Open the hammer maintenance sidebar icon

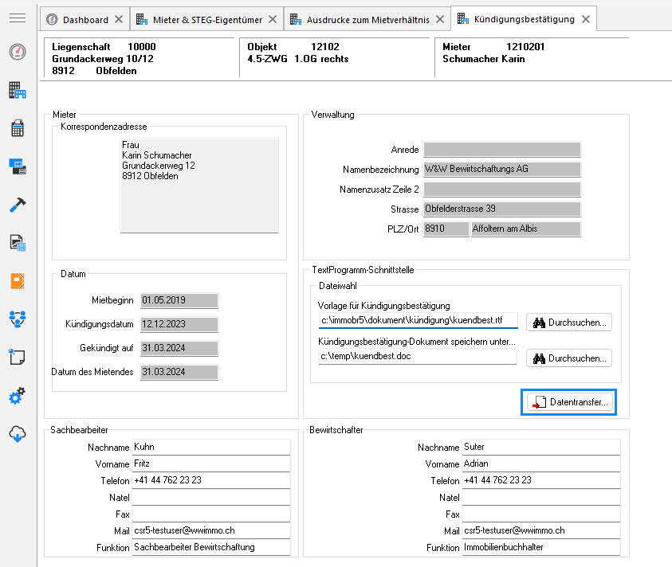click(x=18, y=205)
